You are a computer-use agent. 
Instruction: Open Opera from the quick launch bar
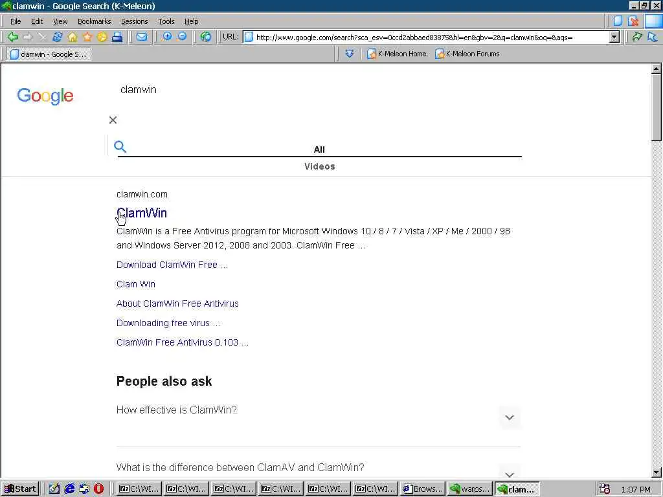98,489
